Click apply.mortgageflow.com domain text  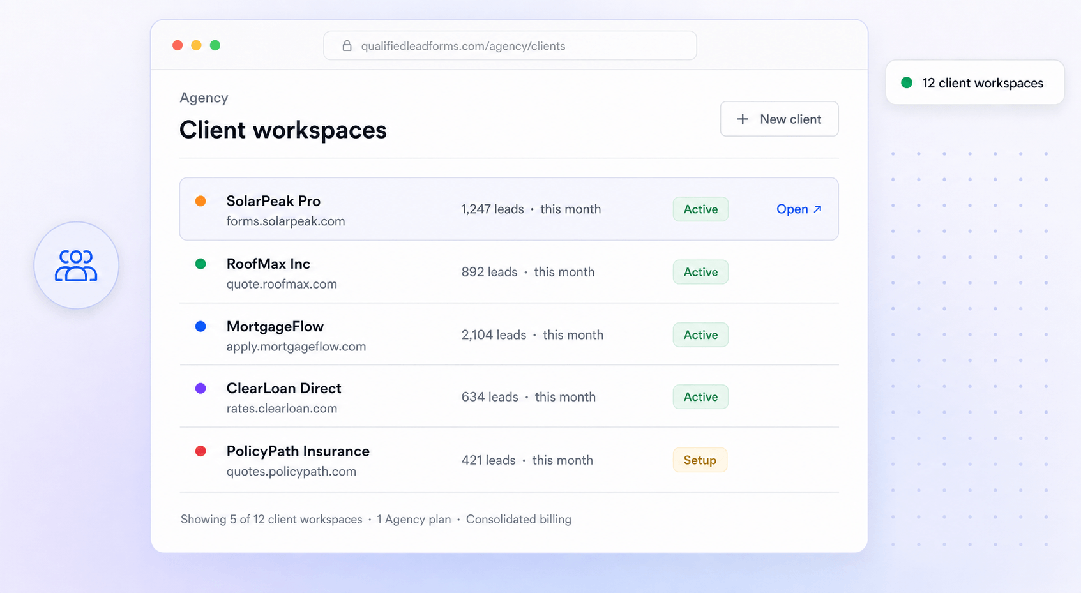[296, 347]
